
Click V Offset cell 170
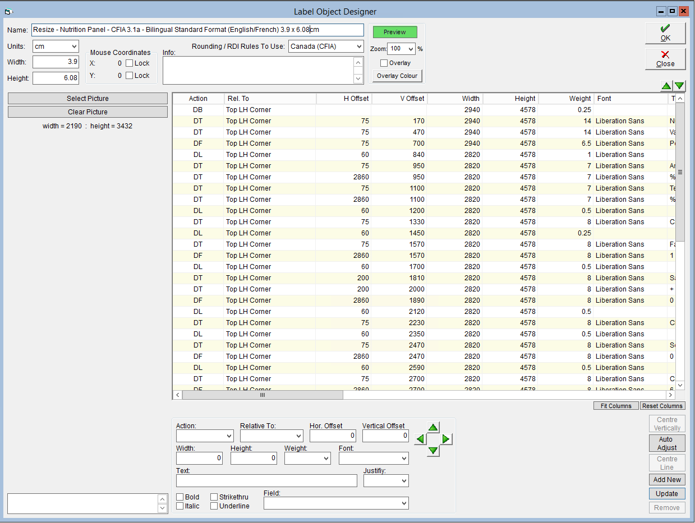click(399, 121)
